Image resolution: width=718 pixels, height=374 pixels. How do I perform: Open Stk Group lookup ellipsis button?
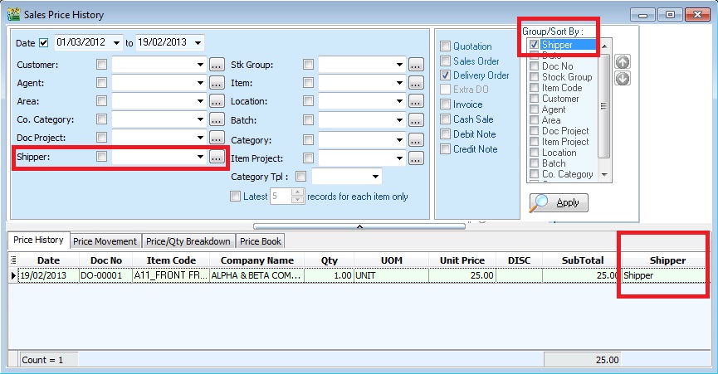417,64
